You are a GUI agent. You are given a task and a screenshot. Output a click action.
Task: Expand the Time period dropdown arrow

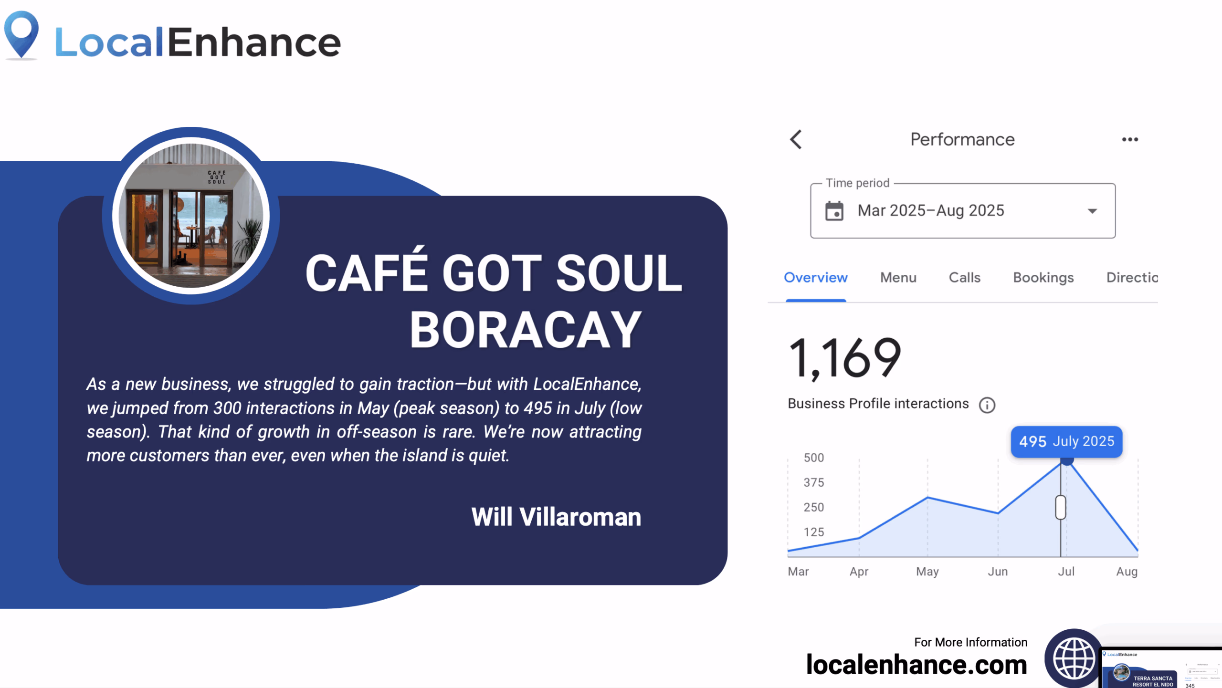pos(1092,211)
